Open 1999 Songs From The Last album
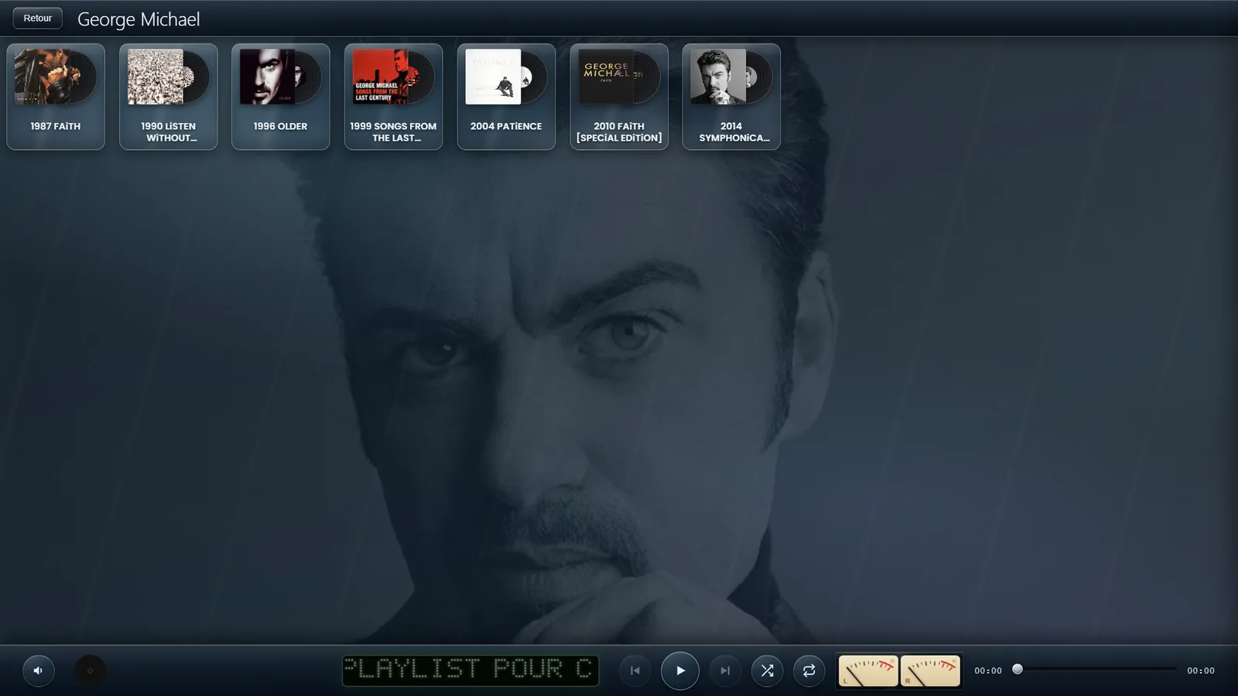 [394, 97]
